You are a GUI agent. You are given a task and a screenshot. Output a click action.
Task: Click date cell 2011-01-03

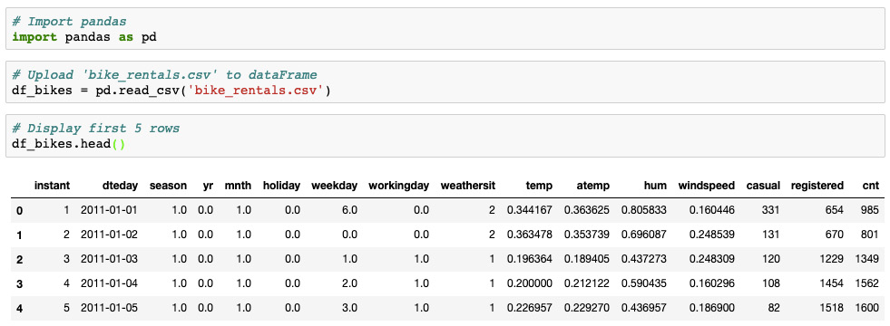coord(109,259)
